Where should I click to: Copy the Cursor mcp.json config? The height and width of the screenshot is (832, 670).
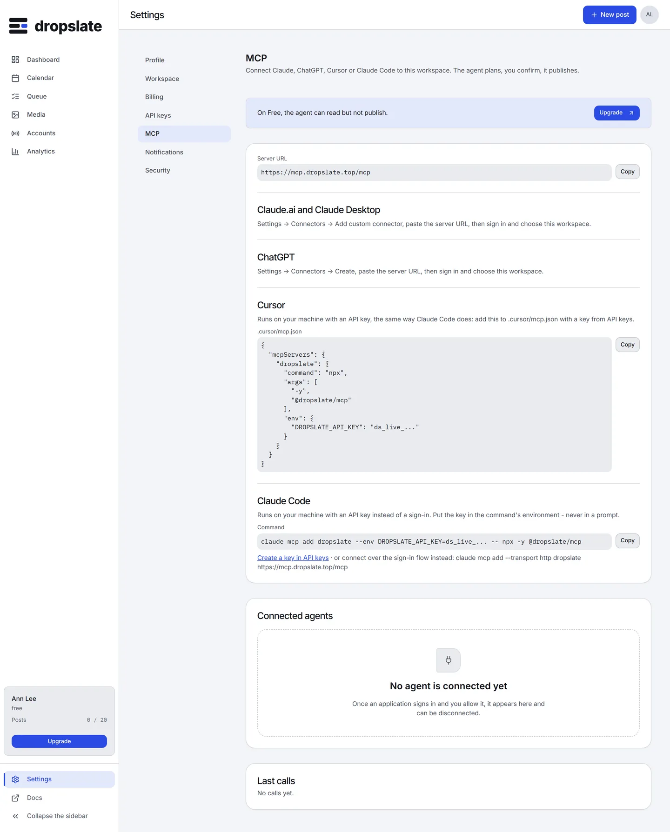627,345
